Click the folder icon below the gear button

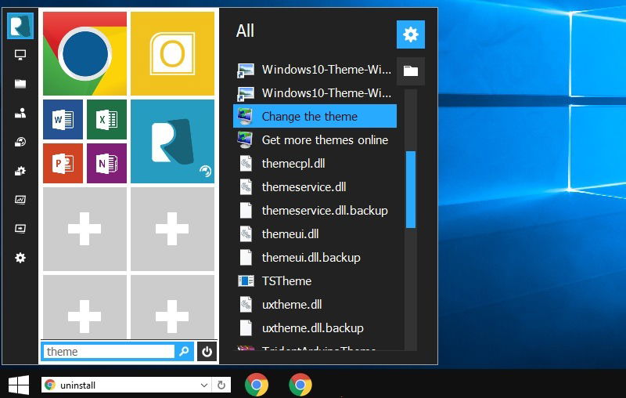tap(410, 71)
